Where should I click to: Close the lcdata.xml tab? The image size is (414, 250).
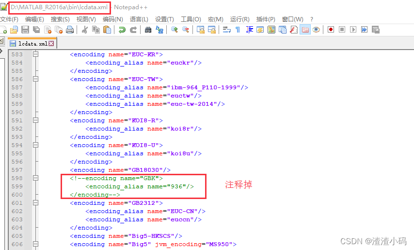[51, 44]
